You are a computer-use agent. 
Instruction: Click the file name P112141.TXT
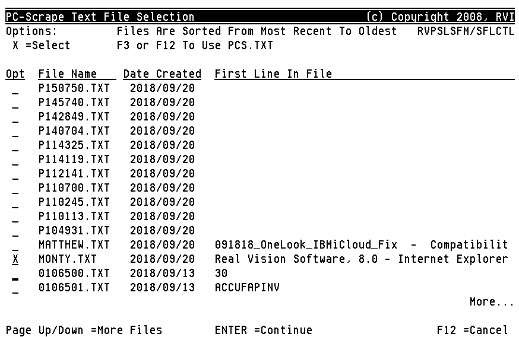(74, 174)
